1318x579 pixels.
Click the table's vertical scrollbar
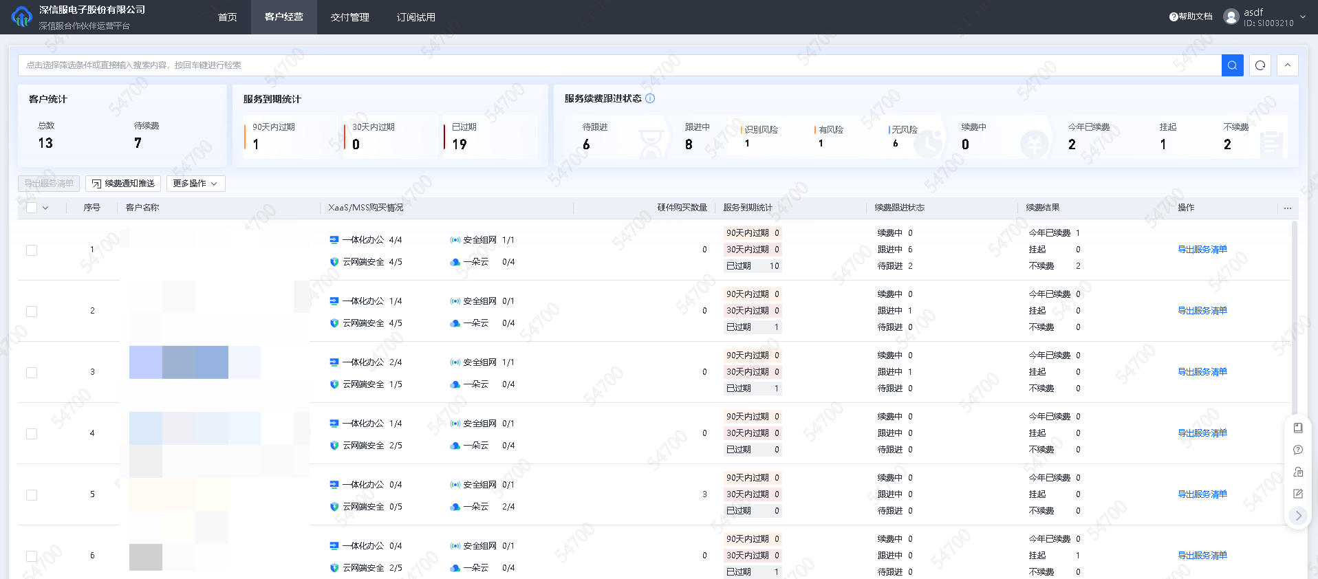click(x=1295, y=316)
